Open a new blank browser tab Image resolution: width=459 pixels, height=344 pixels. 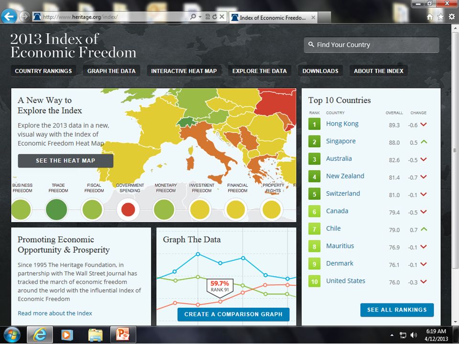324,18
